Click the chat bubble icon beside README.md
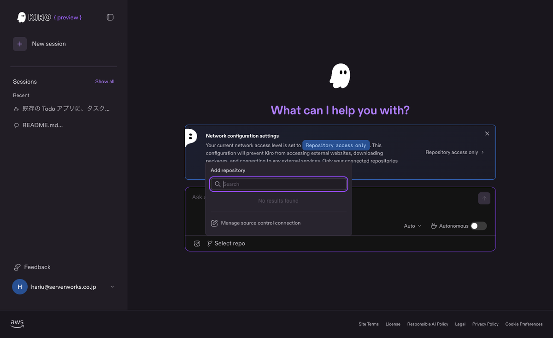553x338 pixels. [x=16, y=125]
